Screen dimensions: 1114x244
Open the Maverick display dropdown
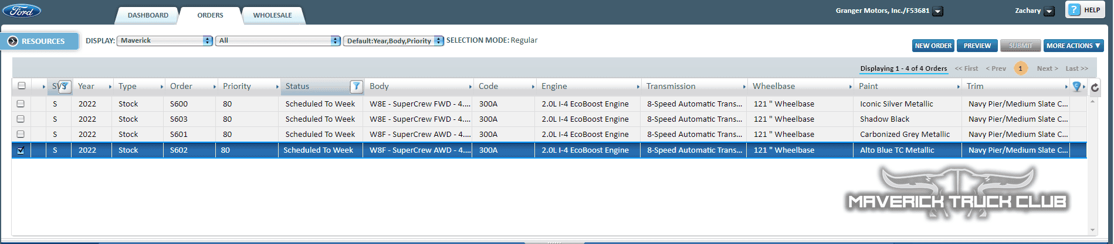click(x=164, y=40)
